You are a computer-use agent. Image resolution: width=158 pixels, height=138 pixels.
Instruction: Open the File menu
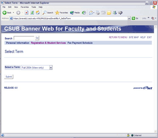pos(4,7)
